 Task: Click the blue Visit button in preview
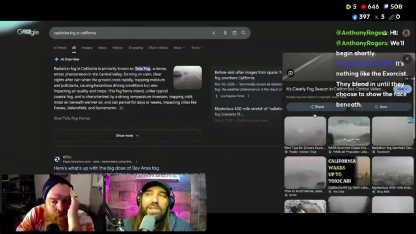(403, 89)
